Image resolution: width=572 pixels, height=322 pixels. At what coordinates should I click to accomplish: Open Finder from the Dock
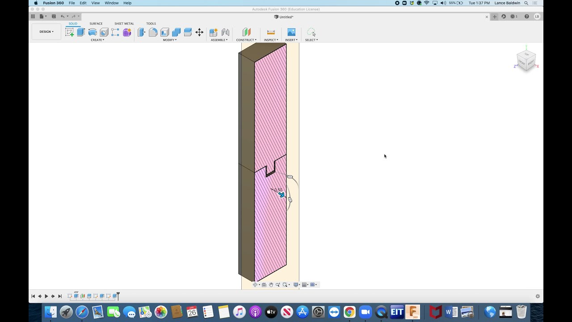[x=51, y=312]
